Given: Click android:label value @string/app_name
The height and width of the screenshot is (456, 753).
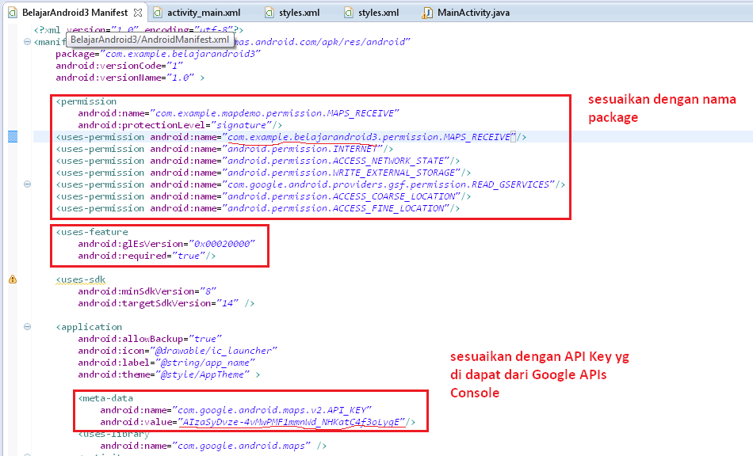Looking at the screenshot, I should [205, 363].
